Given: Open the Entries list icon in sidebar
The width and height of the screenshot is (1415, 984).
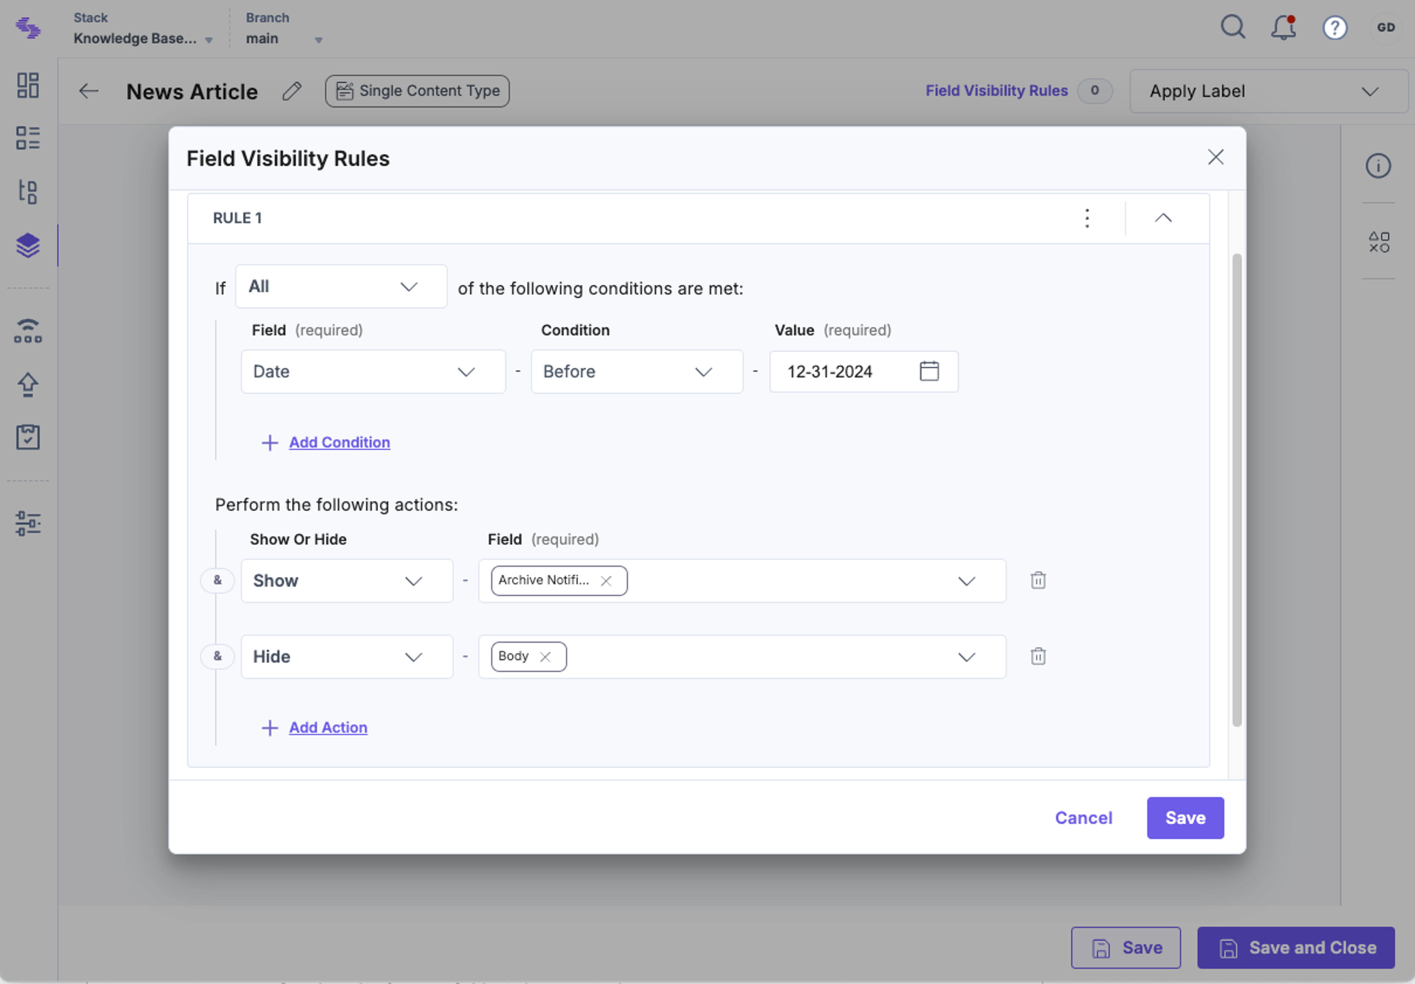Looking at the screenshot, I should (x=28, y=138).
